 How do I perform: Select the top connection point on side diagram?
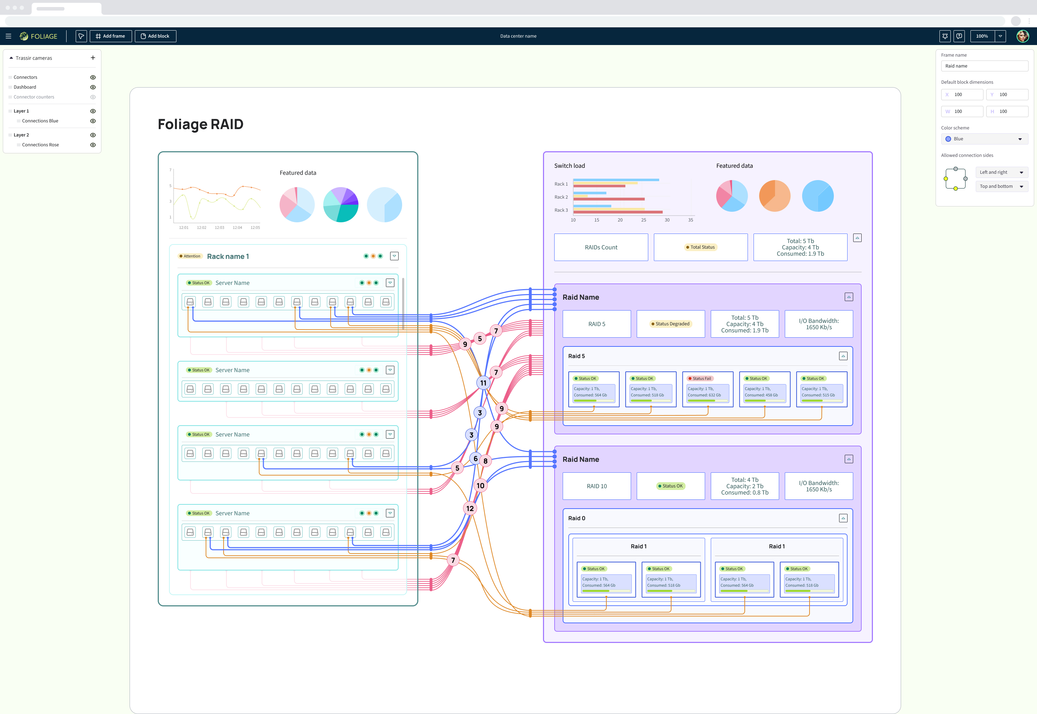pyautogui.click(x=956, y=169)
